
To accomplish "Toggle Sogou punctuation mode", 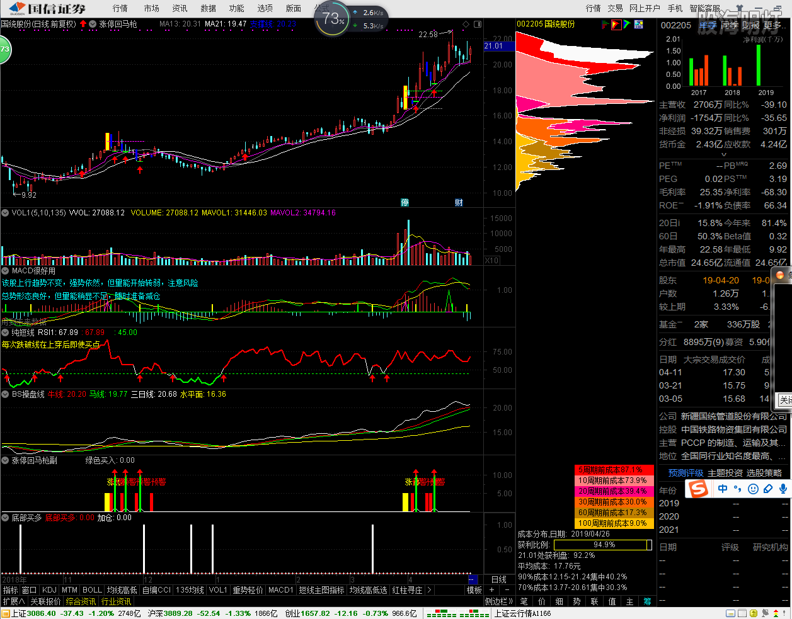I will (738, 489).
